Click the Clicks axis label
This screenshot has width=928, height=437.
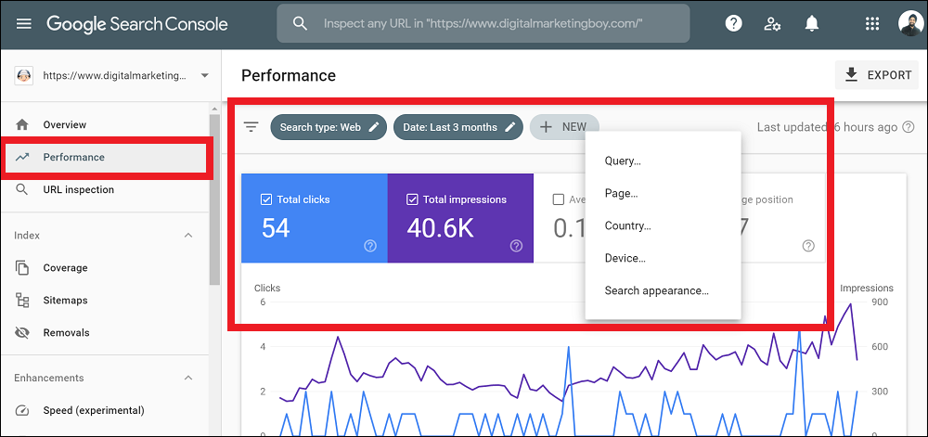[267, 288]
